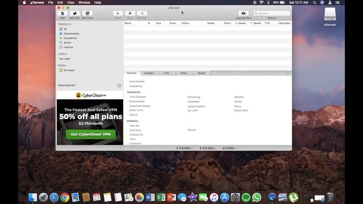Open the download speed limit dropdown
This screenshot has width=363, height=204.
pyautogui.click(x=184, y=148)
